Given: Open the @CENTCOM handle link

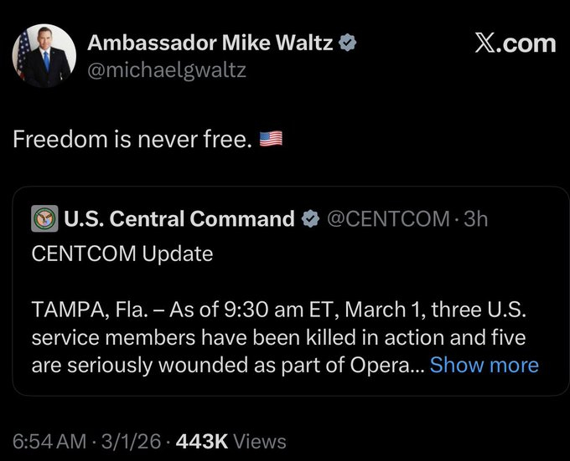Looking at the screenshot, I should pyautogui.click(x=386, y=219).
